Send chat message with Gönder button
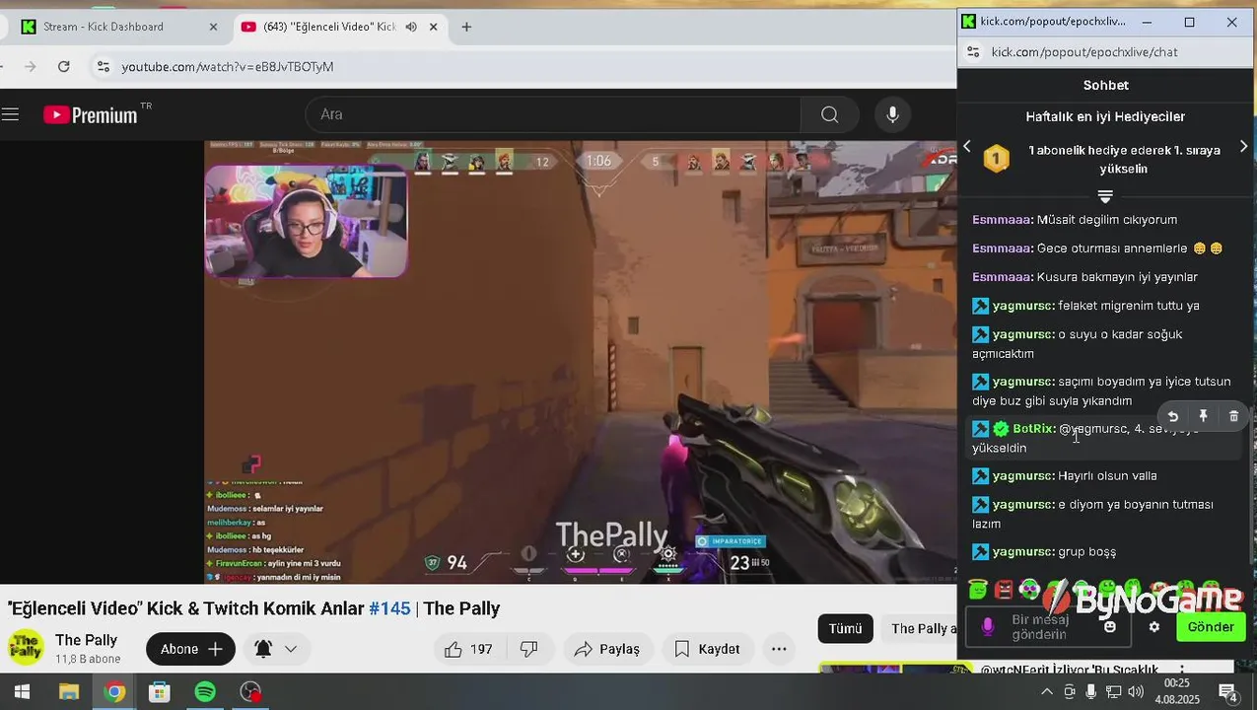Screen dimensions: 1257x710 click(x=1211, y=627)
